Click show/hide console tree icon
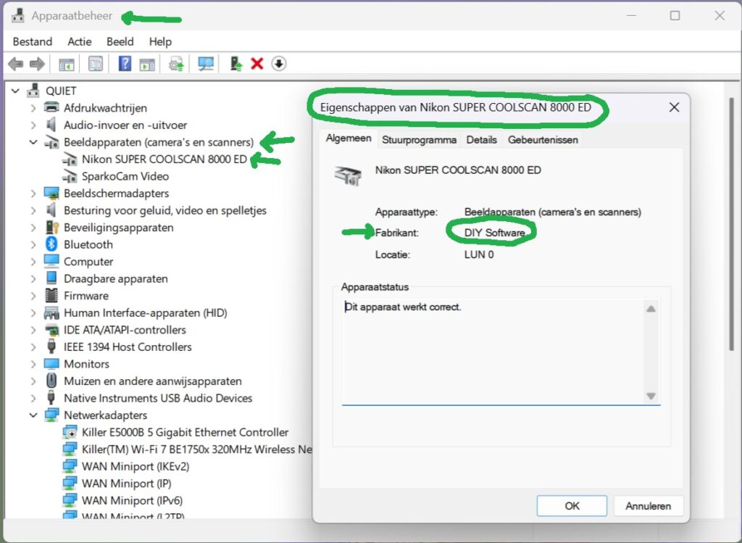The height and width of the screenshot is (543, 742). [66, 64]
